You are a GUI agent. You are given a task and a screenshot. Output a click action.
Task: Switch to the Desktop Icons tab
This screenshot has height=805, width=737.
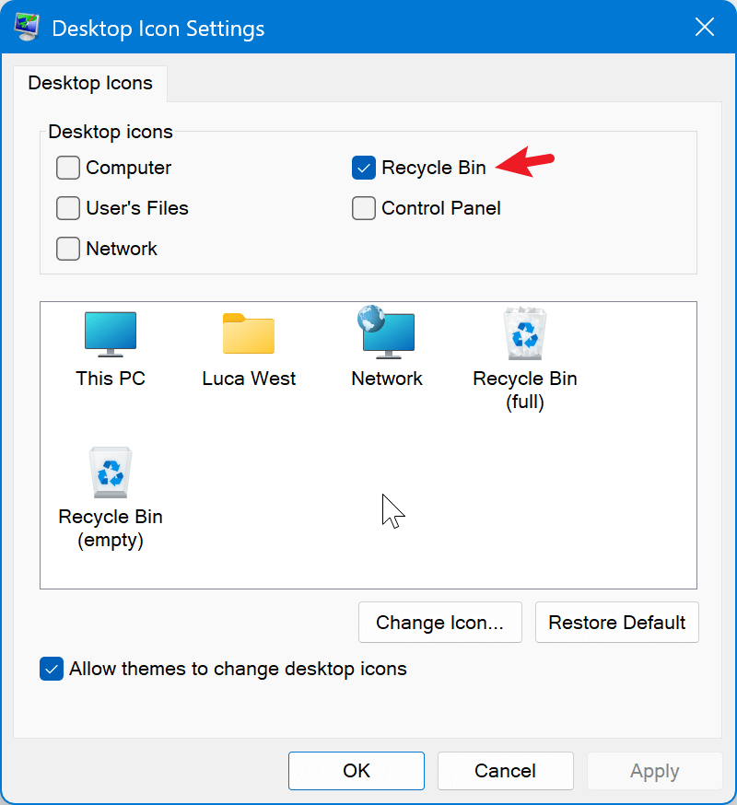pos(89,83)
